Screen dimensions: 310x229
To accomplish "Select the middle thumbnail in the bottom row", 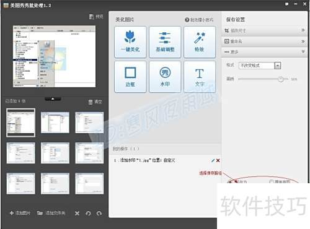I will (x=55, y=183).
